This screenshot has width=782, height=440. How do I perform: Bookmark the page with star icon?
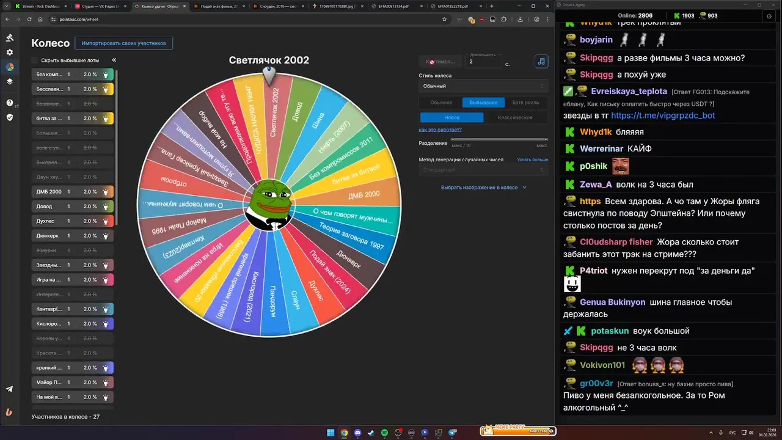(x=444, y=19)
